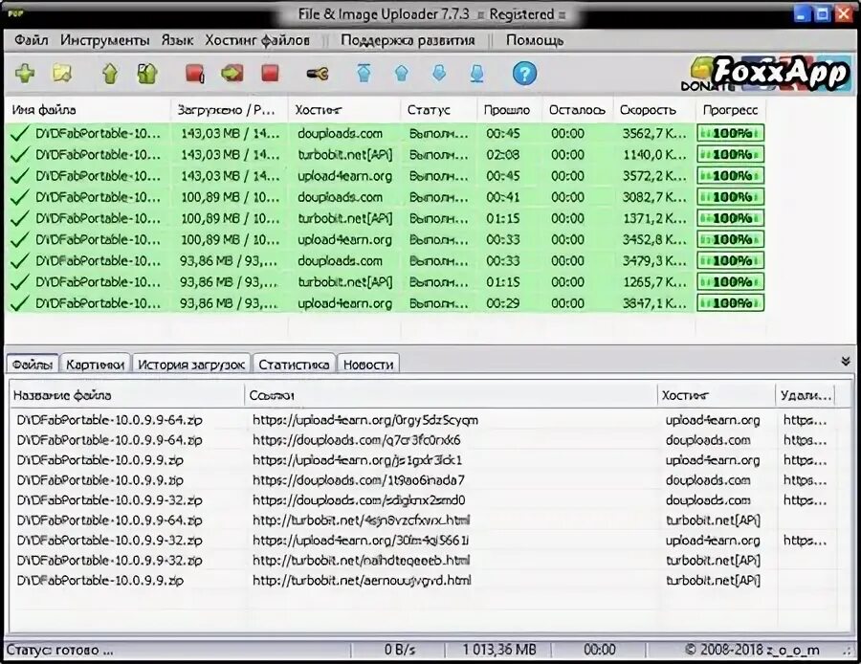This screenshot has height=664, width=861.
Task: Sort by Хостинг column in upper list
Action: [344, 110]
